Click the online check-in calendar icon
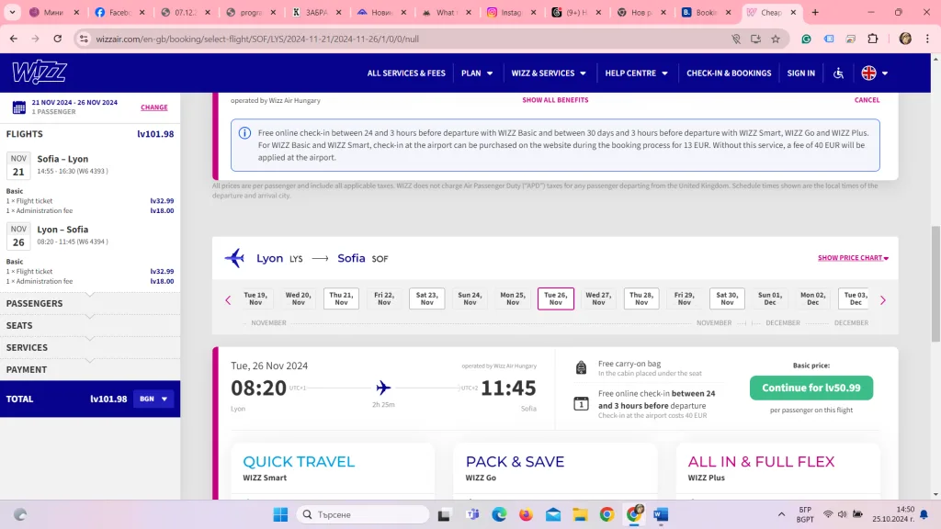 coord(581,404)
